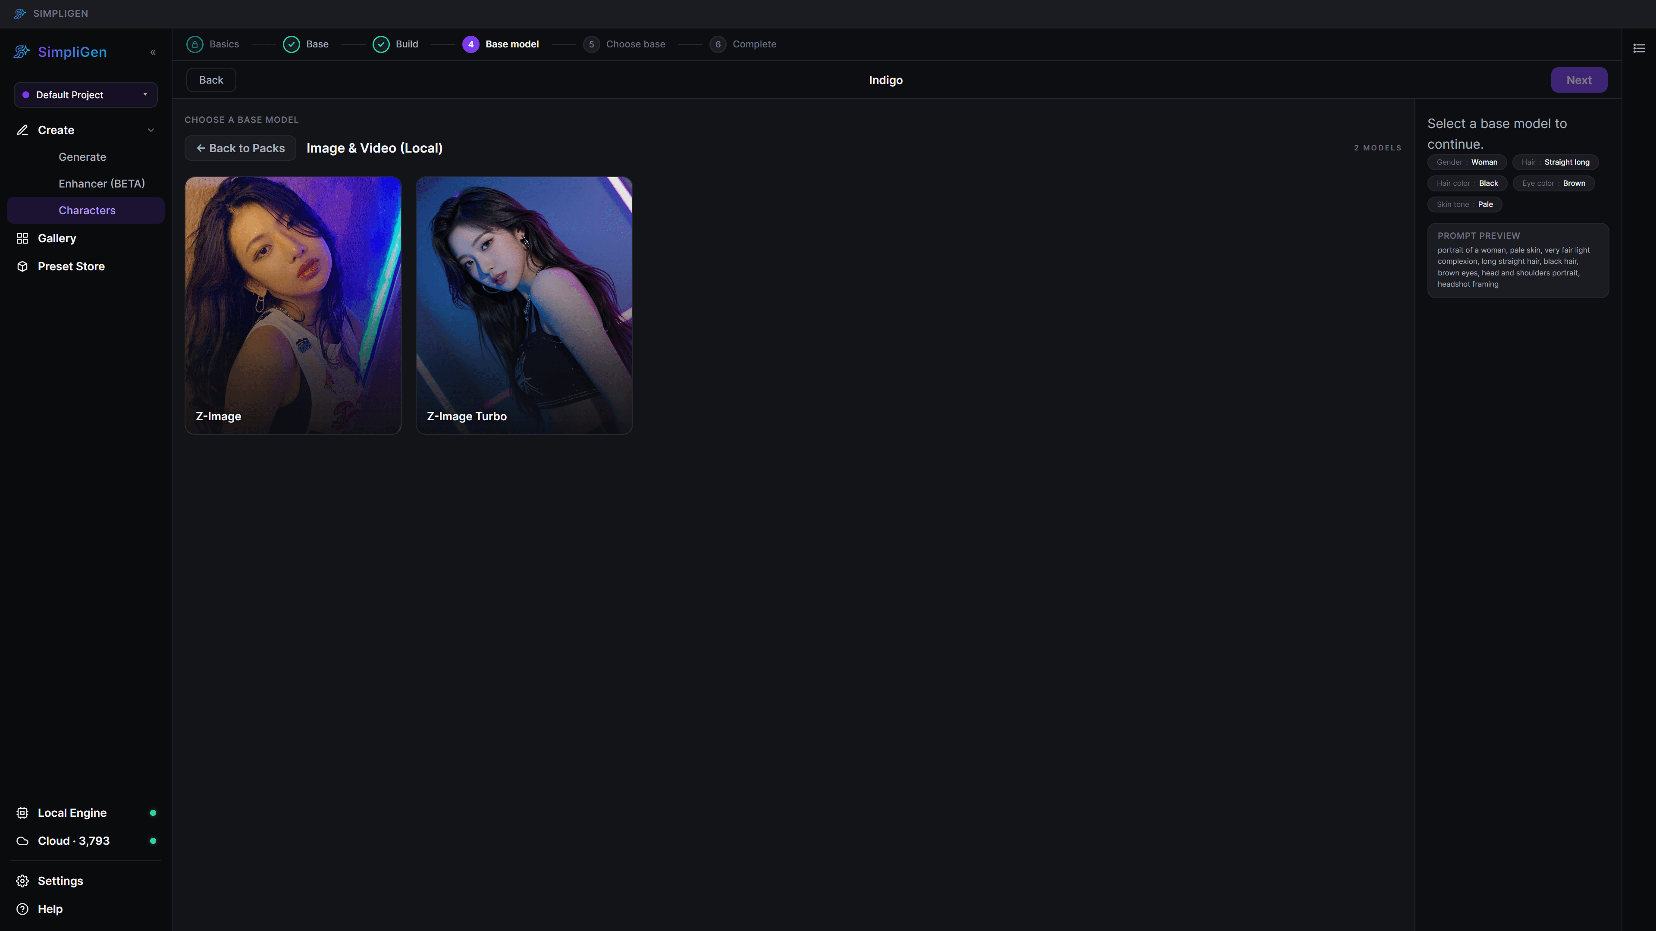This screenshot has height=931, width=1656.
Task: Collapse the sidebar with the double-chevron icon
Action: click(x=153, y=52)
